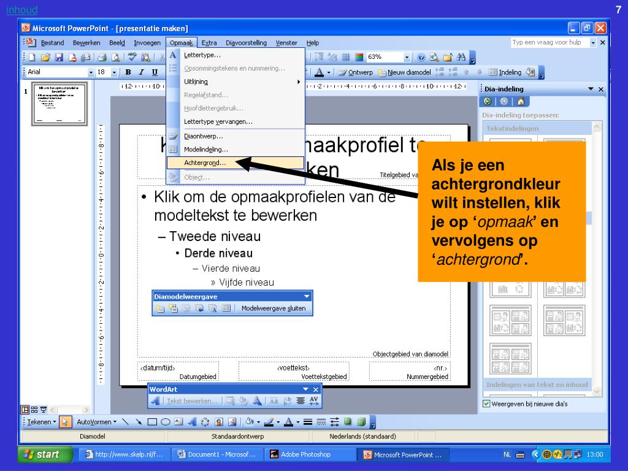Select the Arrow tool in drawing toolbar
Image resolution: width=628 pixels, height=471 pixels.
[139, 422]
